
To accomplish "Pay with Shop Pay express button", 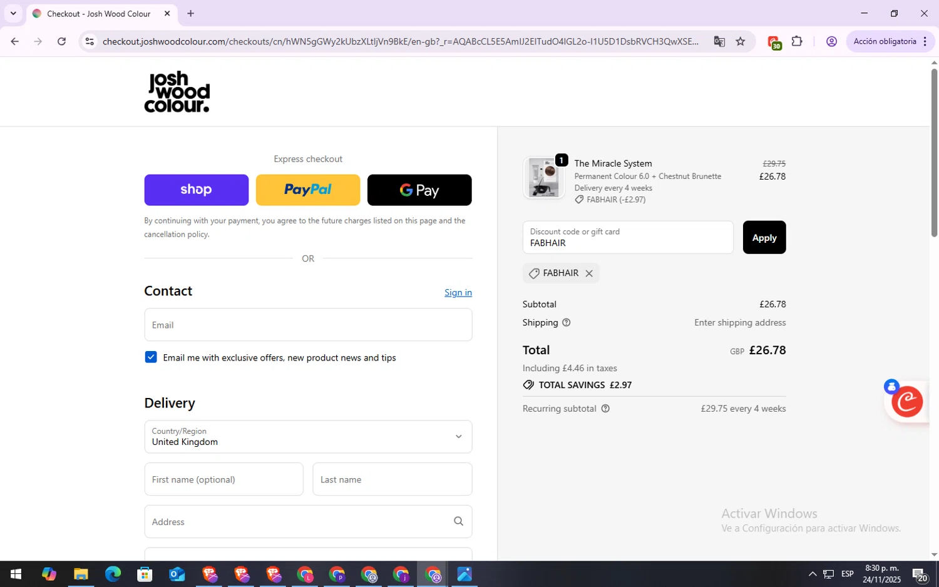I will [x=196, y=190].
